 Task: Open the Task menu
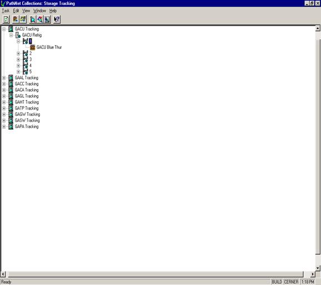pos(6,11)
